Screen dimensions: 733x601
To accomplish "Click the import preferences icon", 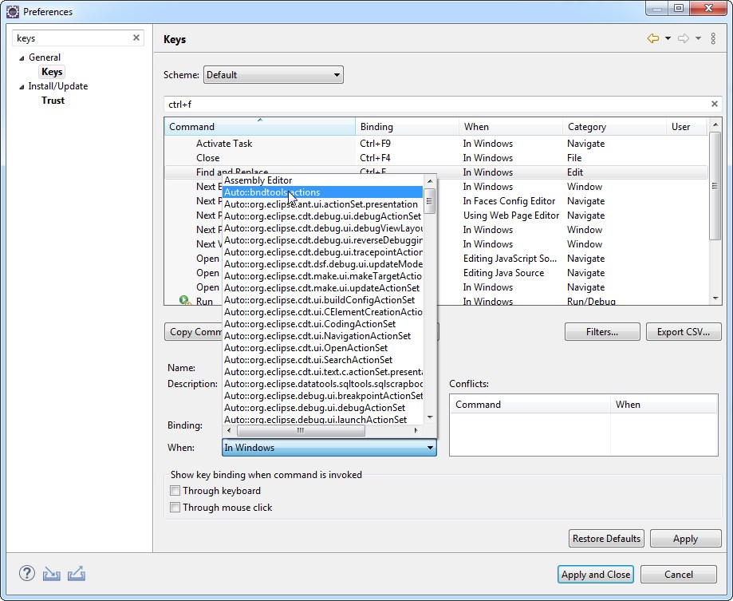I will 51,573.
